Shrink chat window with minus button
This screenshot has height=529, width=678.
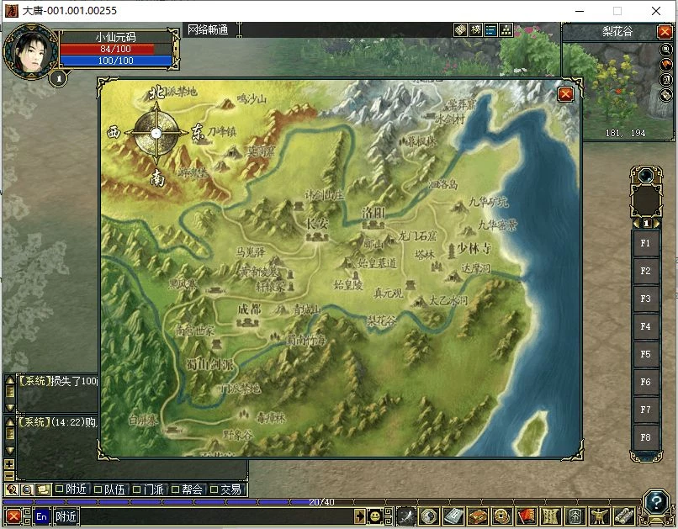[9, 476]
